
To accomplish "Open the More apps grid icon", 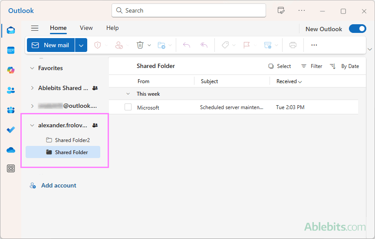I will pos(11,169).
